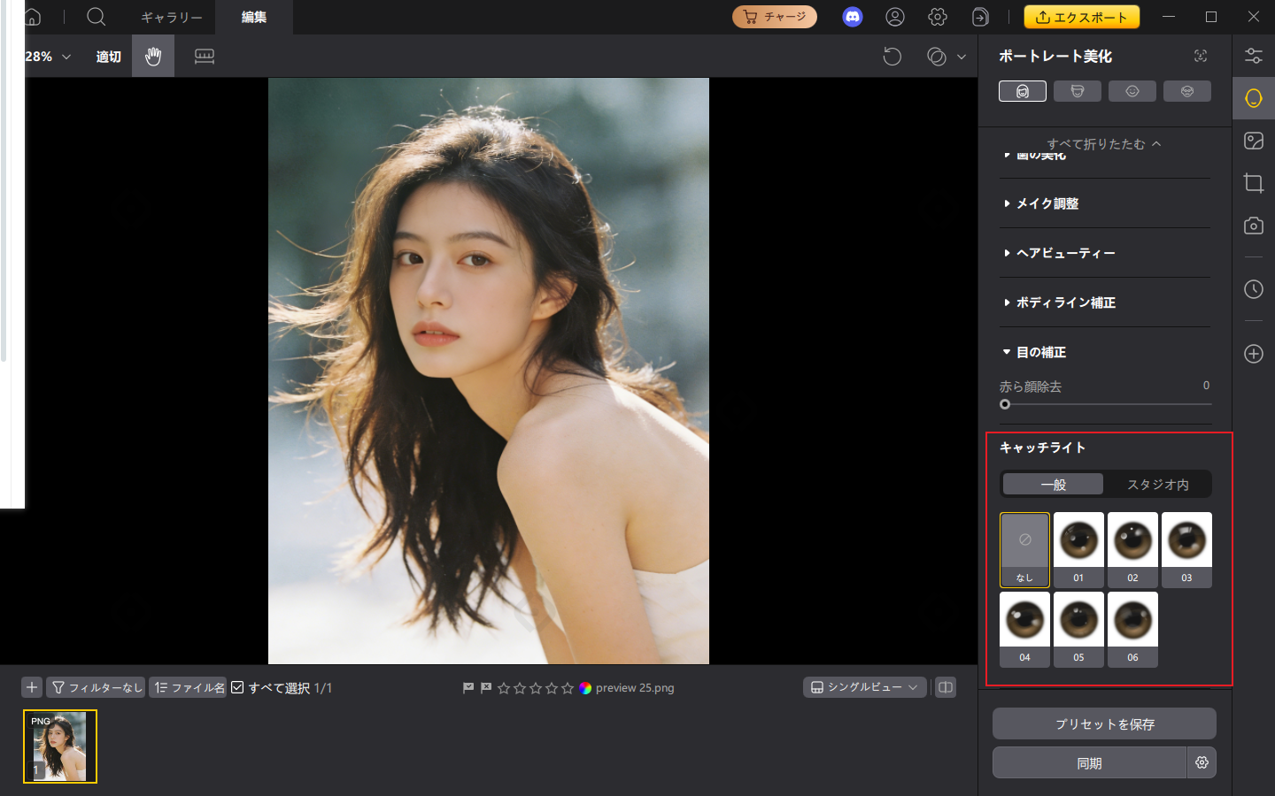Click the first rating star for preview 25.png
This screenshot has height=796, width=1275.
tap(504, 687)
